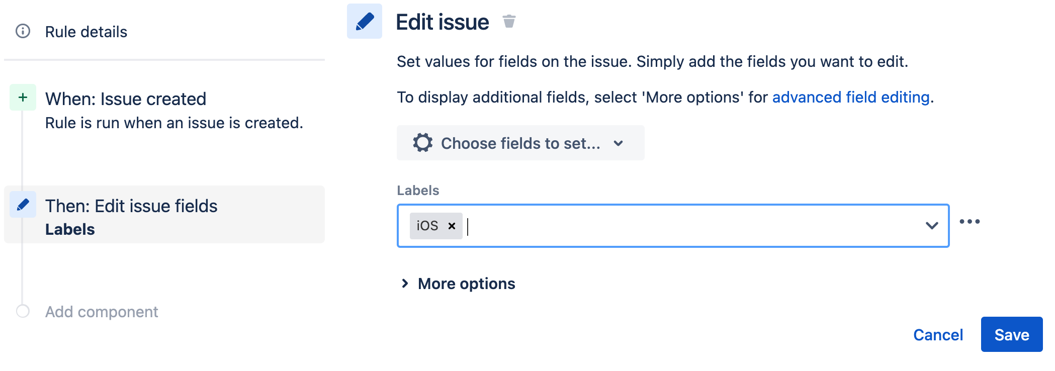Remove the iOS label with its x
The image size is (1055, 371).
(x=452, y=226)
